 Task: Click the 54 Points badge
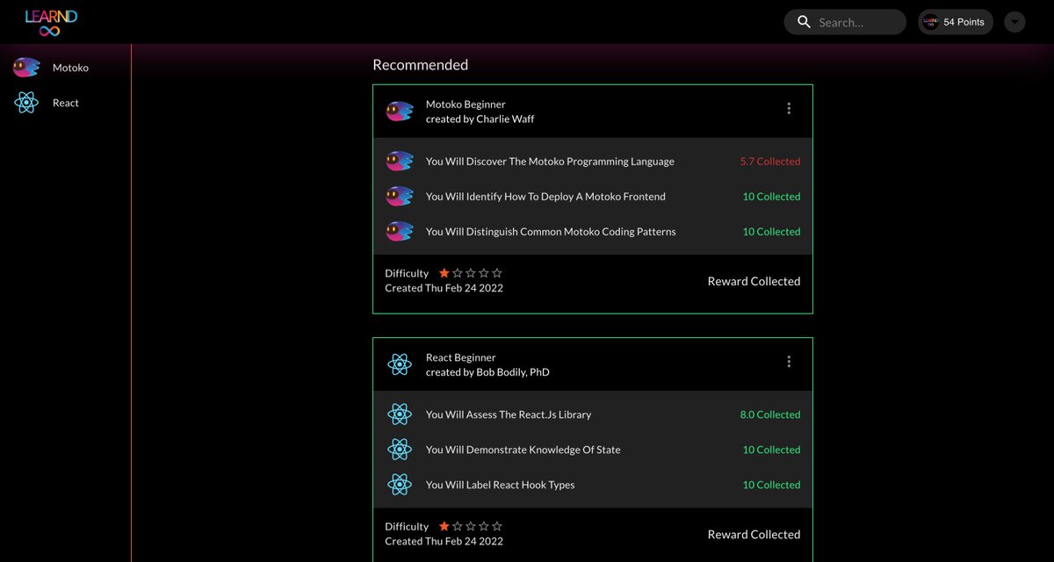pyautogui.click(x=956, y=22)
